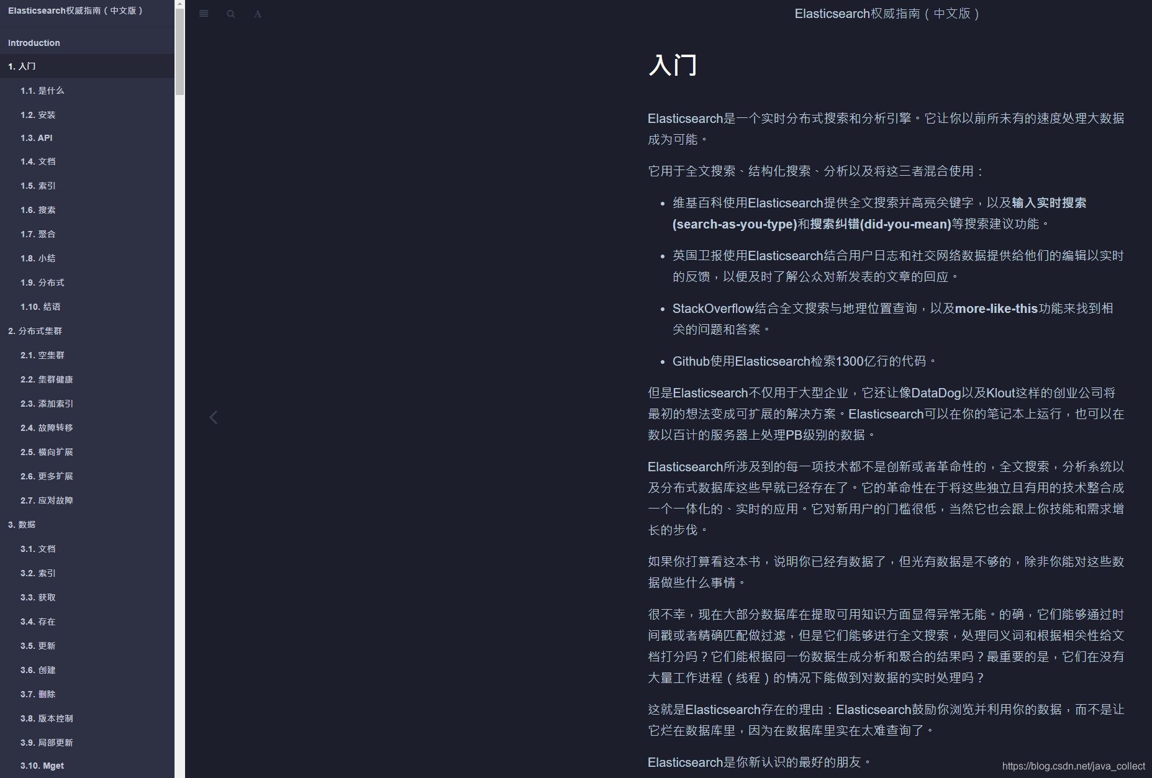Click sidebar book title Elasticsearch权威指南
The height and width of the screenshot is (778, 1152).
click(x=75, y=11)
